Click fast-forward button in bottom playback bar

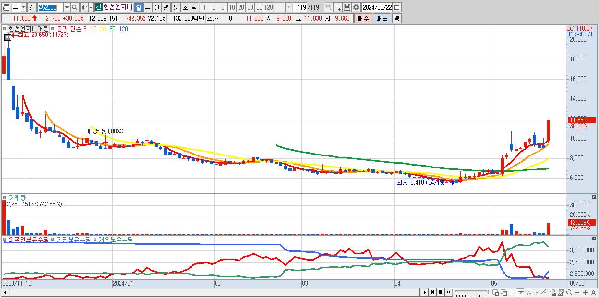[x=448, y=292]
